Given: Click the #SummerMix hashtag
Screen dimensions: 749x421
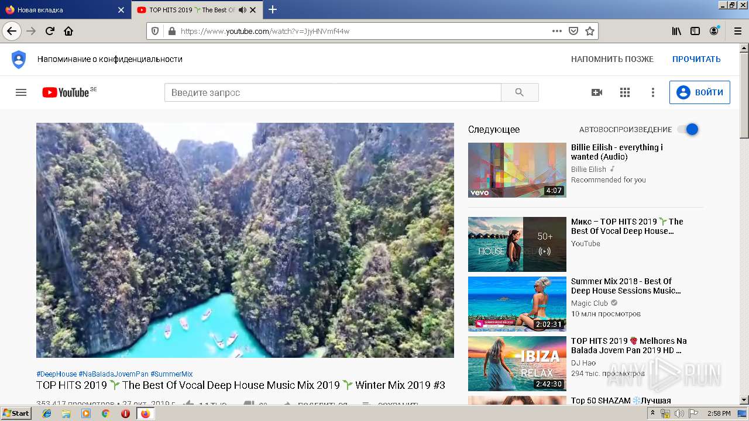Looking at the screenshot, I should point(171,374).
